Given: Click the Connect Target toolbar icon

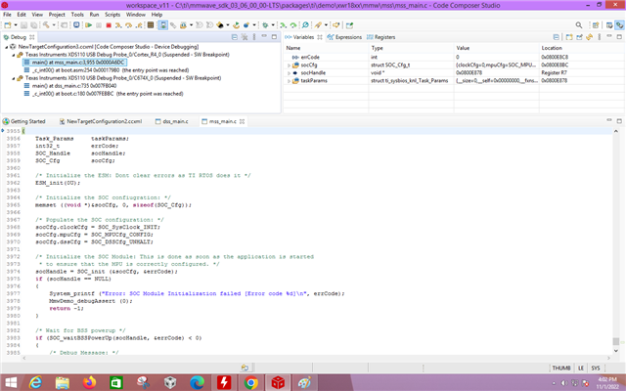Looking at the screenshot, I should tap(173, 25).
